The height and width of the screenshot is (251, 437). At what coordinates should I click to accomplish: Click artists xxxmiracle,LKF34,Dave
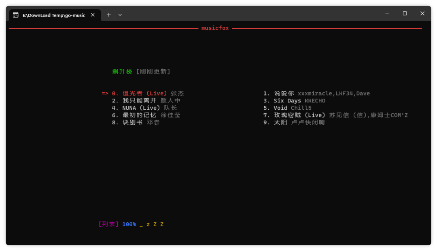334,94
